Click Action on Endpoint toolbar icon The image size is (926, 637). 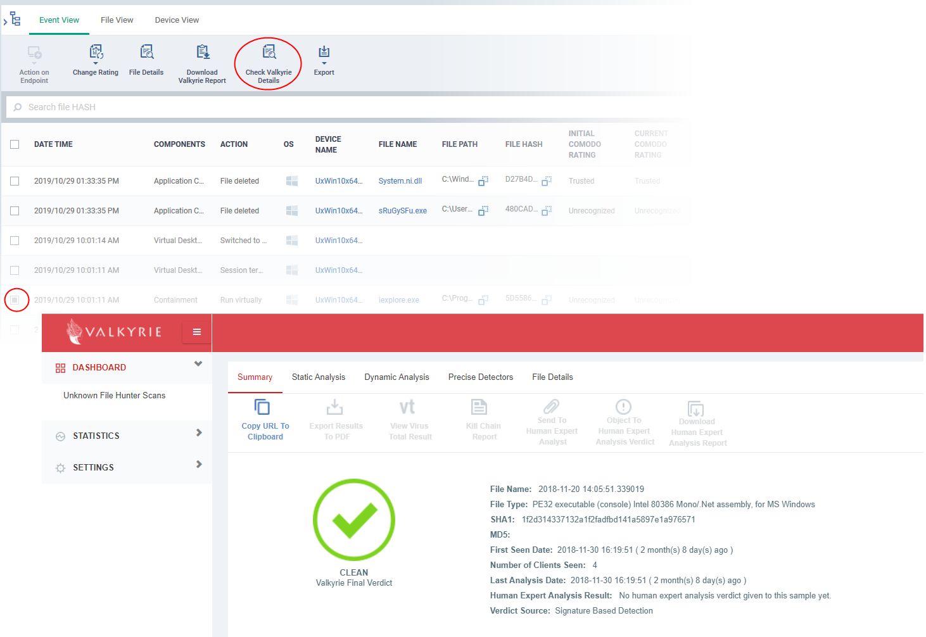34,53
